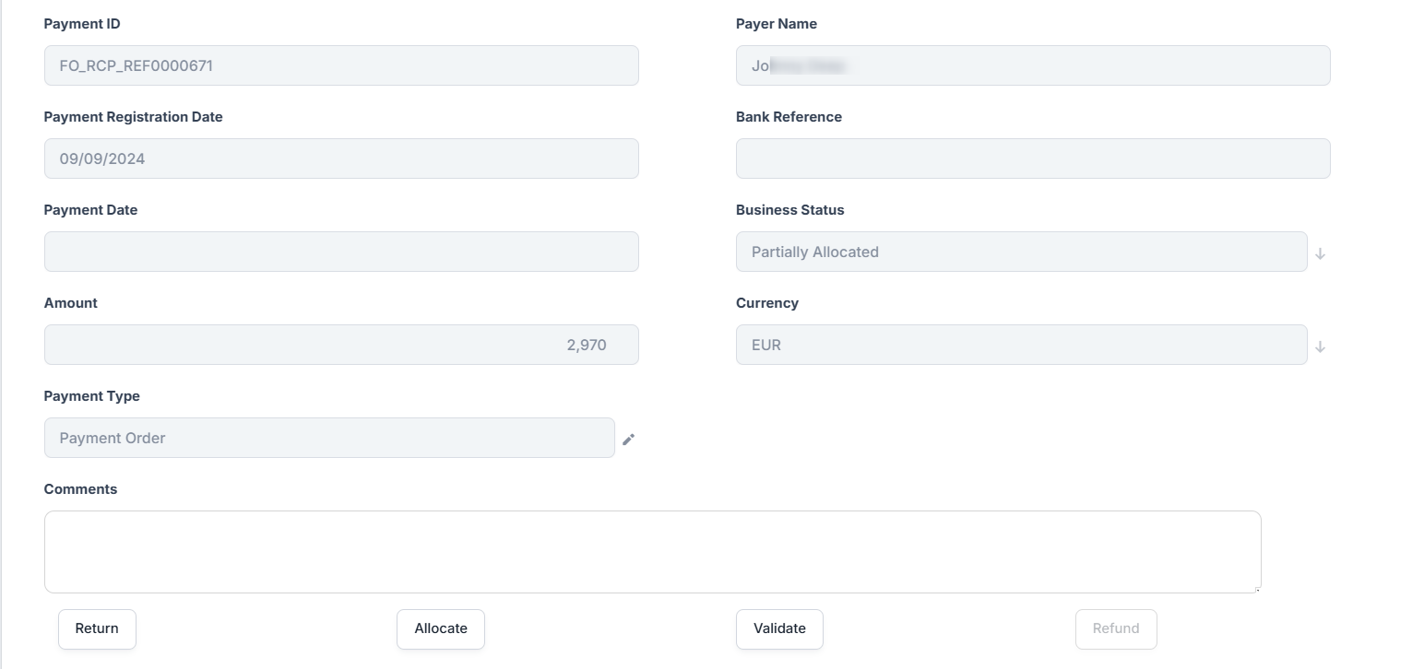Screen dimensions: 1424x669
Task: Click inside the Comments text area
Action: 652,551
